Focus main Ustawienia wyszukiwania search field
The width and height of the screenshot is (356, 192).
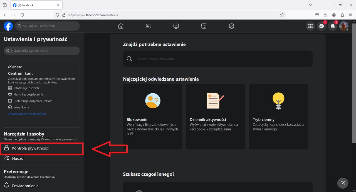click(x=218, y=59)
